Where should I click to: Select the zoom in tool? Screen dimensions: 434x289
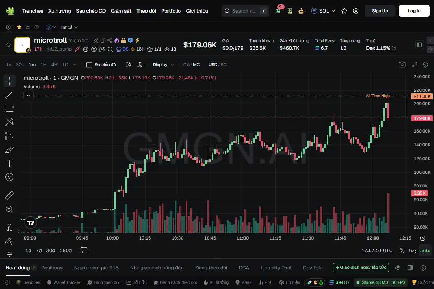(x=9, y=209)
